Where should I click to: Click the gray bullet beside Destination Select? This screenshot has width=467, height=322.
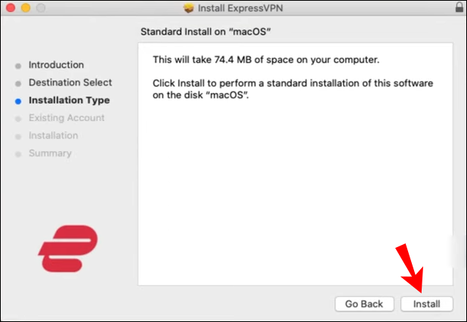(x=17, y=83)
